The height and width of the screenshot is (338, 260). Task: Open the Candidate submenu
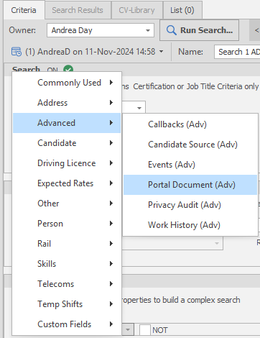(67, 143)
